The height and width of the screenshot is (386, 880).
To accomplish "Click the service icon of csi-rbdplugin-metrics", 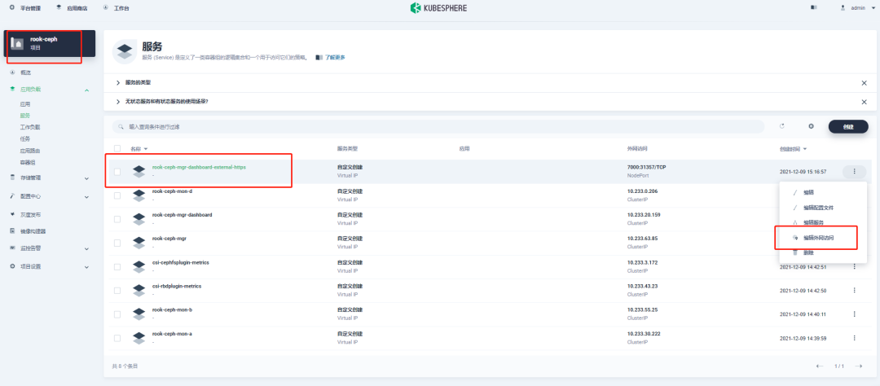I will click(139, 290).
